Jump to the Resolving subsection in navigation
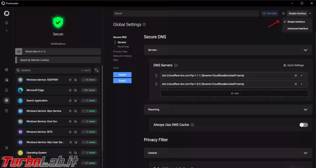The height and width of the screenshot is (168, 316). point(123,47)
